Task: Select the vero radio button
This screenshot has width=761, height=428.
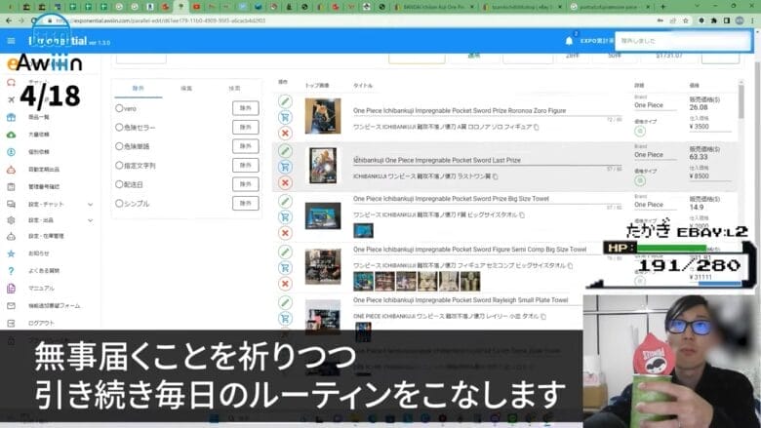Action: 119,108
